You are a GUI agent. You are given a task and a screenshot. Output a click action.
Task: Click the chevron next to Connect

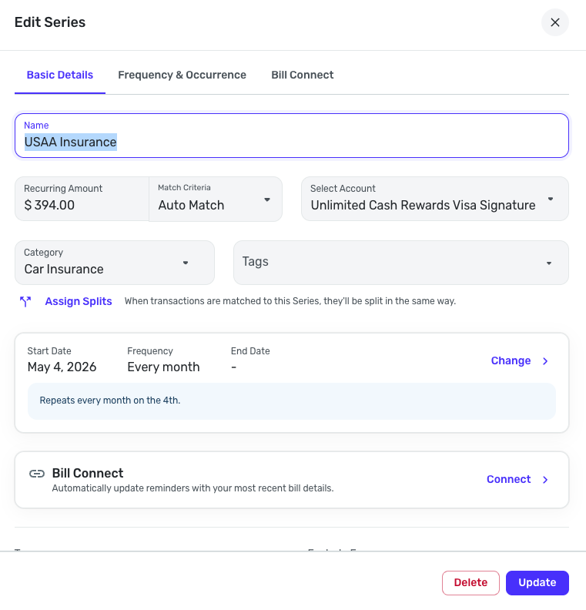click(x=545, y=480)
